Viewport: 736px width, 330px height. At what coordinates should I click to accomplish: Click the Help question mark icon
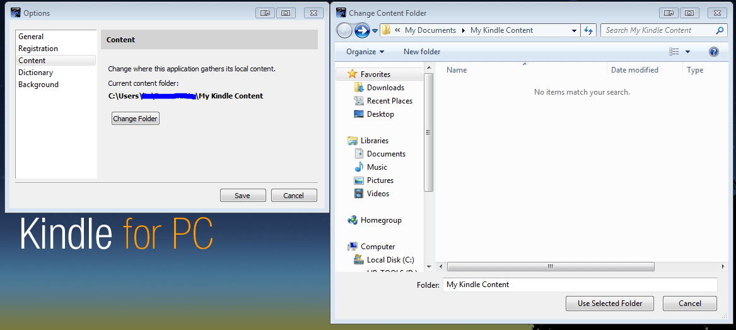pos(714,52)
